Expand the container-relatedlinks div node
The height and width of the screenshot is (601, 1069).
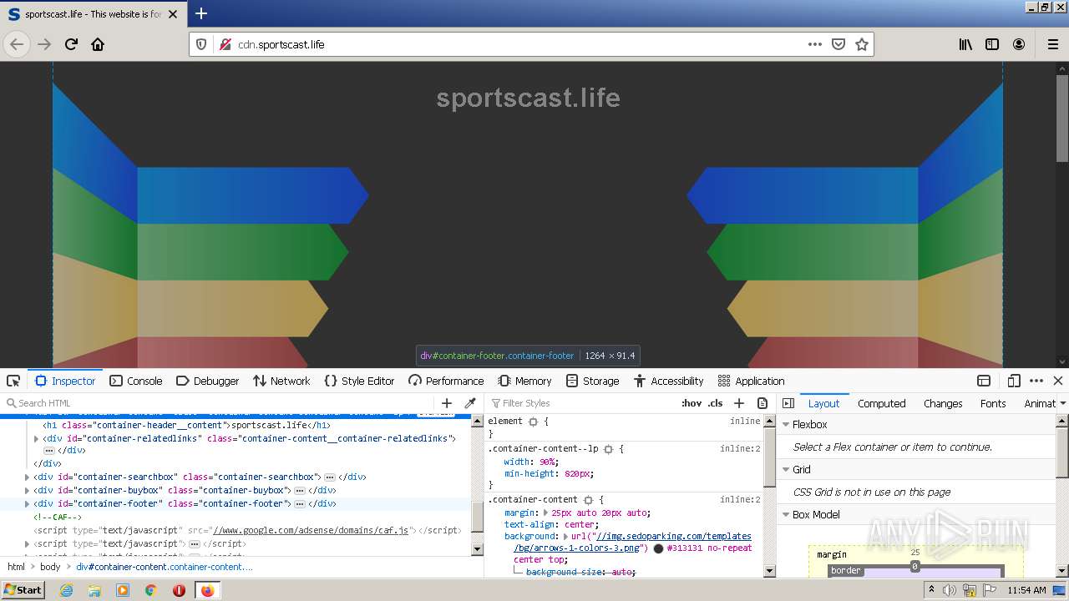click(x=36, y=438)
